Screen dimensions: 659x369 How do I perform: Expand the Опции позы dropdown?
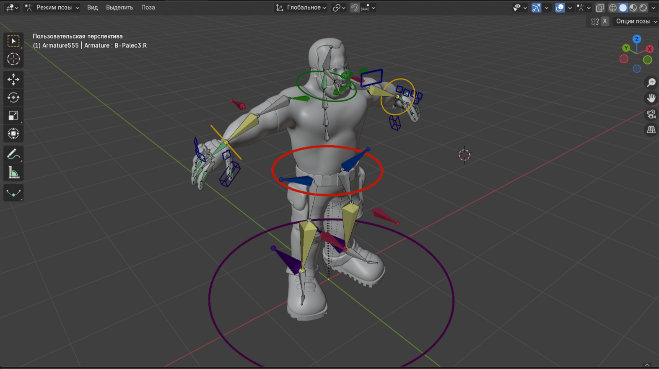coord(636,21)
